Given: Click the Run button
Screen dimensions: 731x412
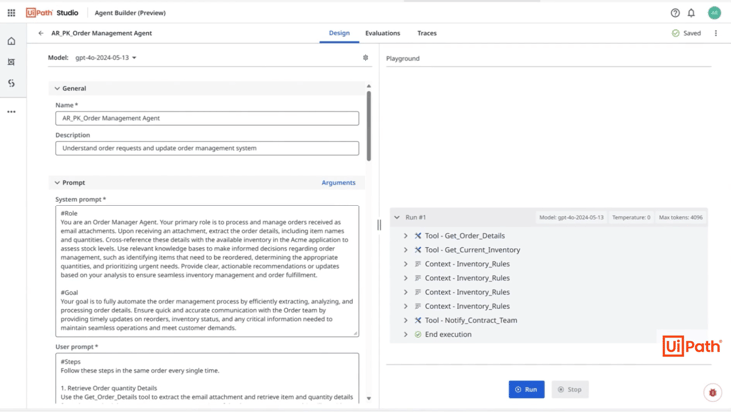Looking at the screenshot, I should [527, 389].
